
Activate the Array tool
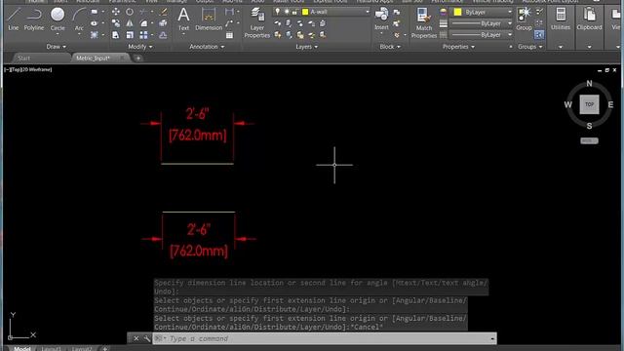[143, 35]
